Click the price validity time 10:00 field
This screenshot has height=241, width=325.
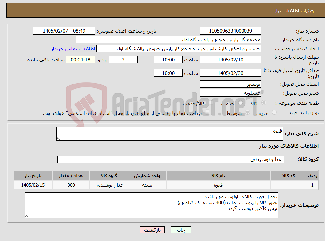168,73
